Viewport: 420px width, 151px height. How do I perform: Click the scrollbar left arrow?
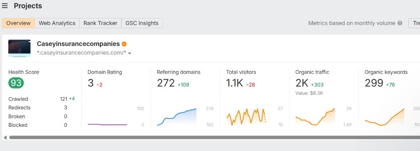click(5, 138)
